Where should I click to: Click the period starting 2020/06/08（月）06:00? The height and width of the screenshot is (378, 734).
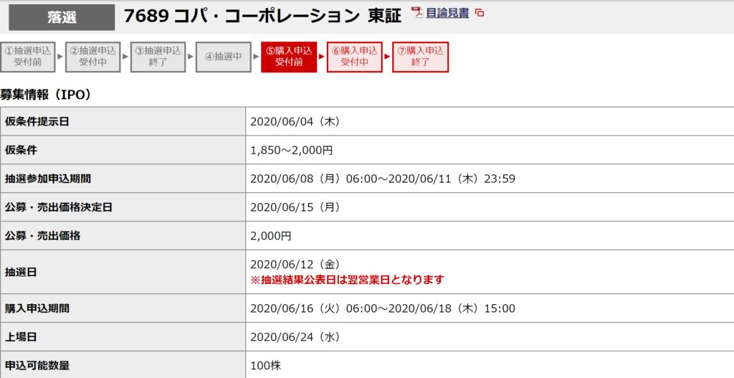[x=383, y=179]
